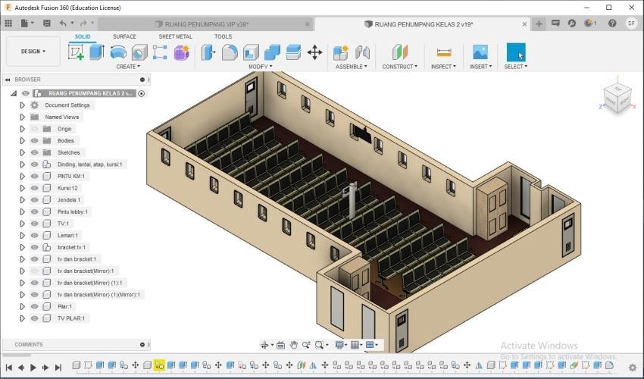The width and height of the screenshot is (644, 379).
Task: Select the Joint tool
Action: [x=362, y=52]
